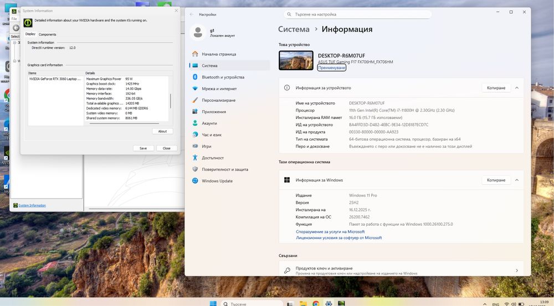The image size is (554, 306).
Task: Click the g1 user account avatar
Action: [198, 33]
